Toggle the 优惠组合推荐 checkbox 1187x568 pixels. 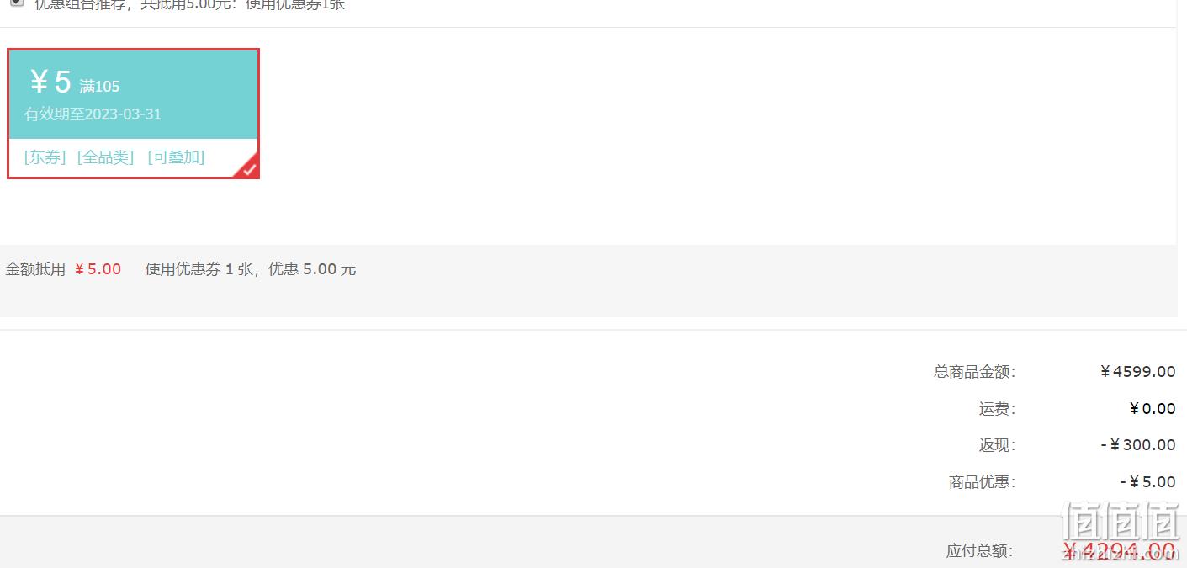[x=17, y=3]
